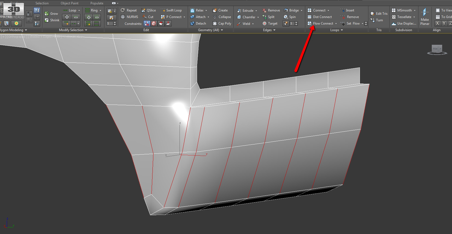Activate the Swift Loop tool

pos(171,10)
